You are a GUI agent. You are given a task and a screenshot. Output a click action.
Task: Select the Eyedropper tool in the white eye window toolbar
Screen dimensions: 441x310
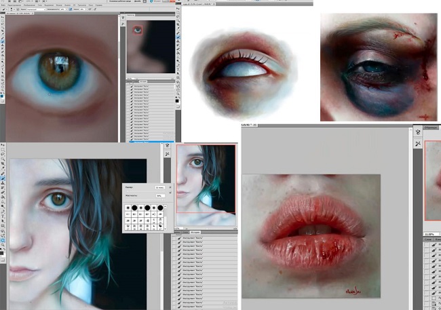click(x=178, y=28)
